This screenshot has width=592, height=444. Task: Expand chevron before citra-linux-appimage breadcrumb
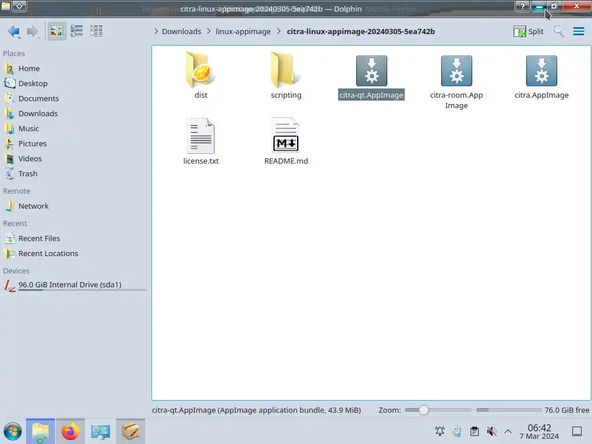click(x=279, y=31)
